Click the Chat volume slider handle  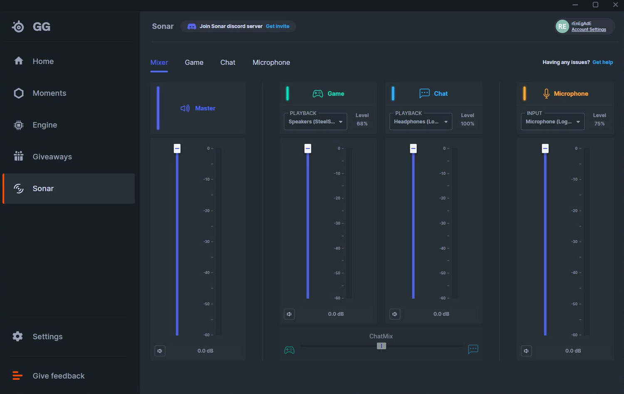[x=413, y=148]
